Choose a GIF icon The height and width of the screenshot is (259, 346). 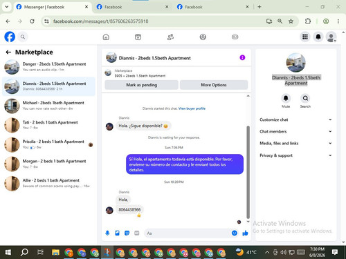pos(137,233)
